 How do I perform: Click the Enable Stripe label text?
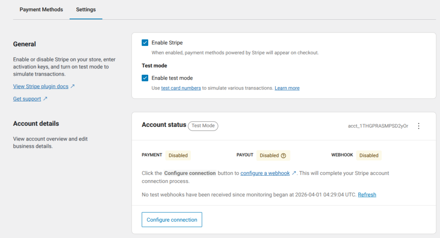coord(167,43)
